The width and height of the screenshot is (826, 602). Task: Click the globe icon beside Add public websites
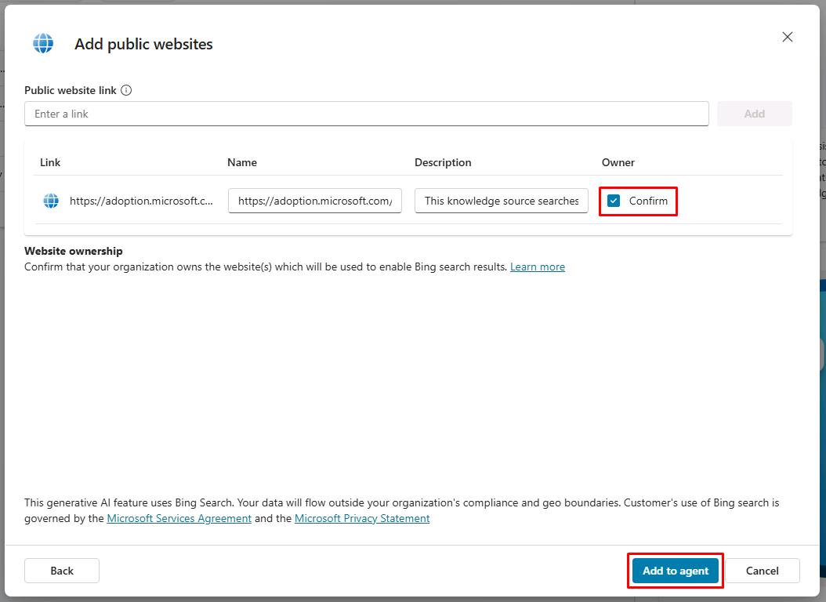click(43, 43)
